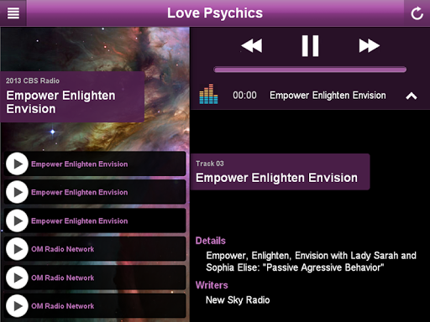Collapse the player with the up chevron
Viewport: 430px width, 322px height.
pyautogui.click(x=412, y=96)
